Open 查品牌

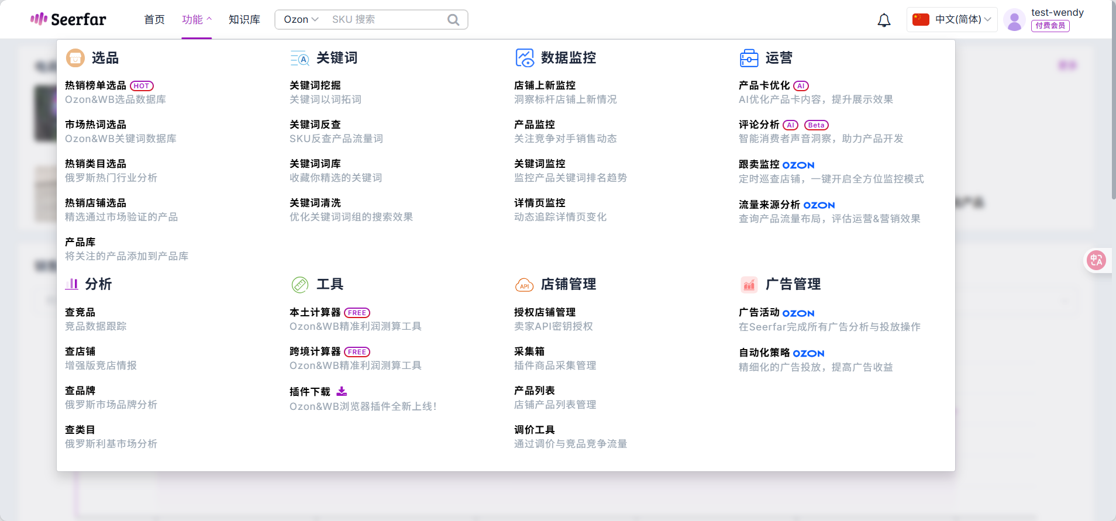[x=80, y=391]
